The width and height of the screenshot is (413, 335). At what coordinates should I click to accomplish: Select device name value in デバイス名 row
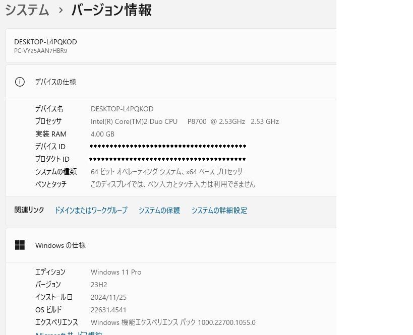tap(122, 109)
